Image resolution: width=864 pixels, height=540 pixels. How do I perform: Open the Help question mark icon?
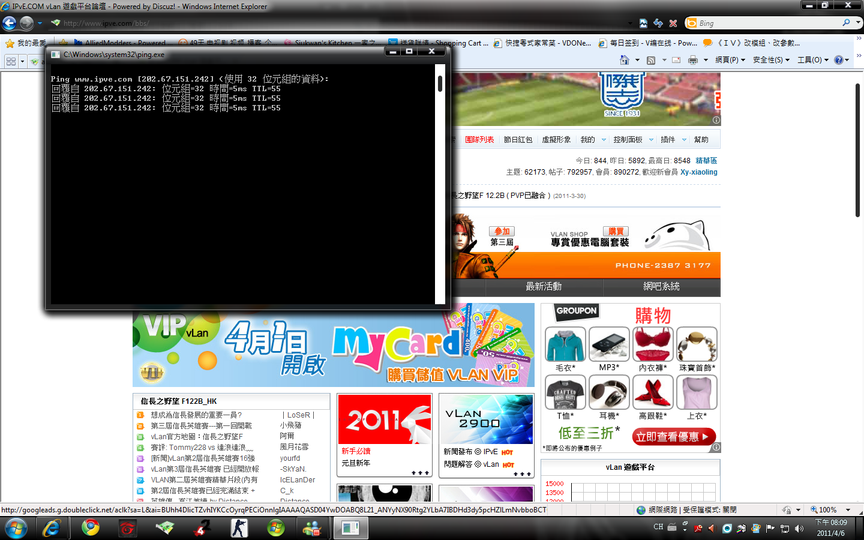click(839, 60)
